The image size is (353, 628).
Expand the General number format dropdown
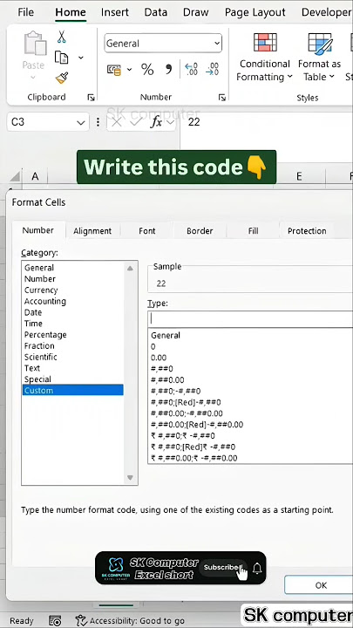pos(217,44)
